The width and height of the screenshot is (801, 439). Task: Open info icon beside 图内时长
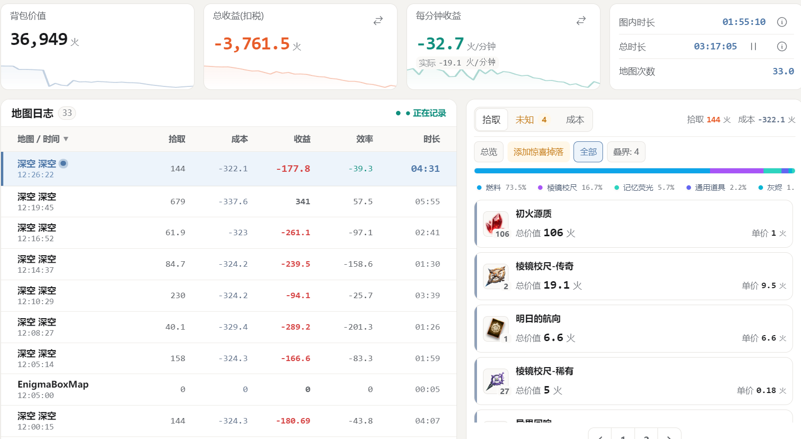(x=782, y=22)
